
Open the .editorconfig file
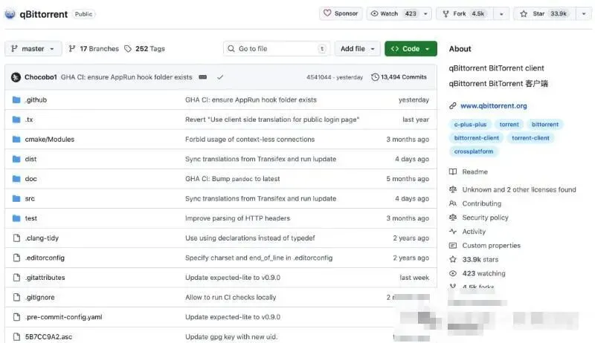click(45, 258)
